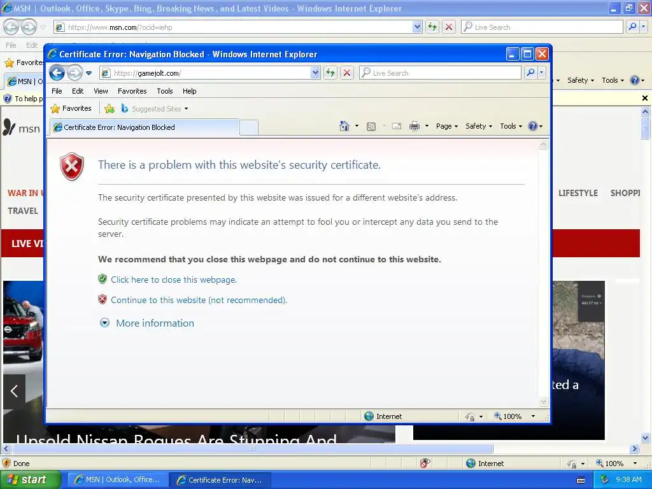Switch to Certificate Error taskbar button
The image size is (652, 489).
click(220, 480)
